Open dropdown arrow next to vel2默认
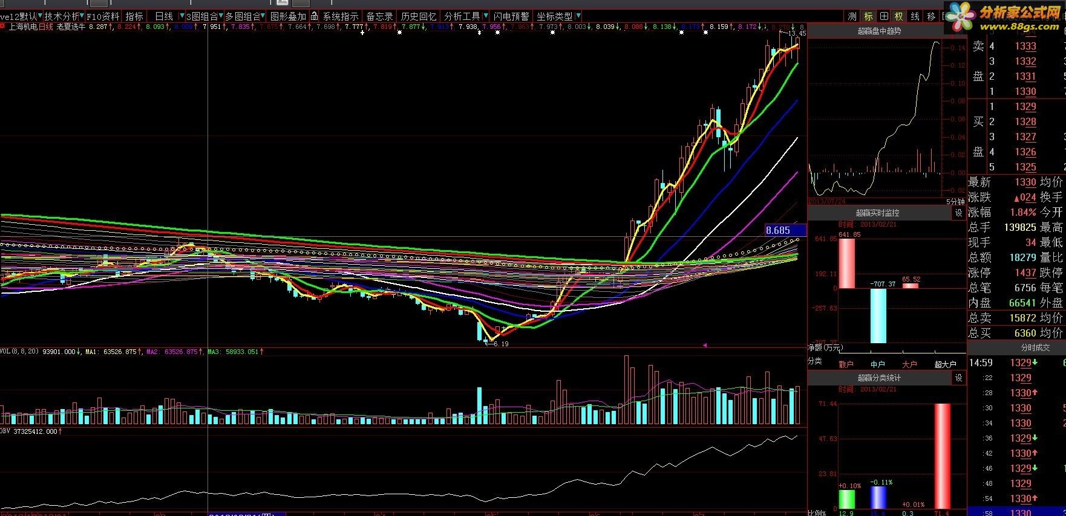1066x516 pixels. coord(39,16)
